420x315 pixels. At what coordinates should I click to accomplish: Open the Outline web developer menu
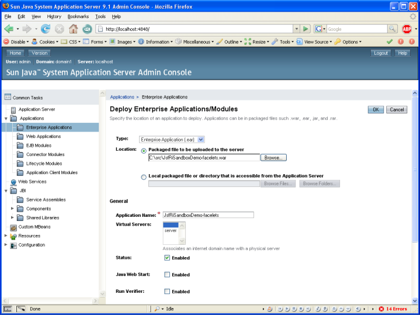(230, 42)
